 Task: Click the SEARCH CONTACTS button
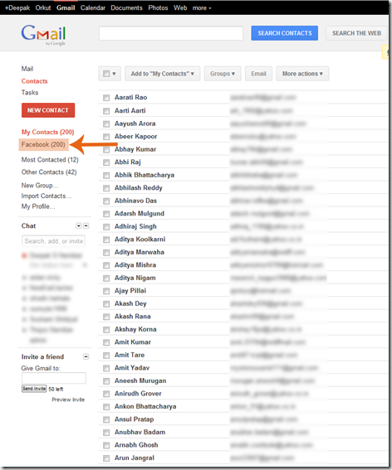(285, 33)
